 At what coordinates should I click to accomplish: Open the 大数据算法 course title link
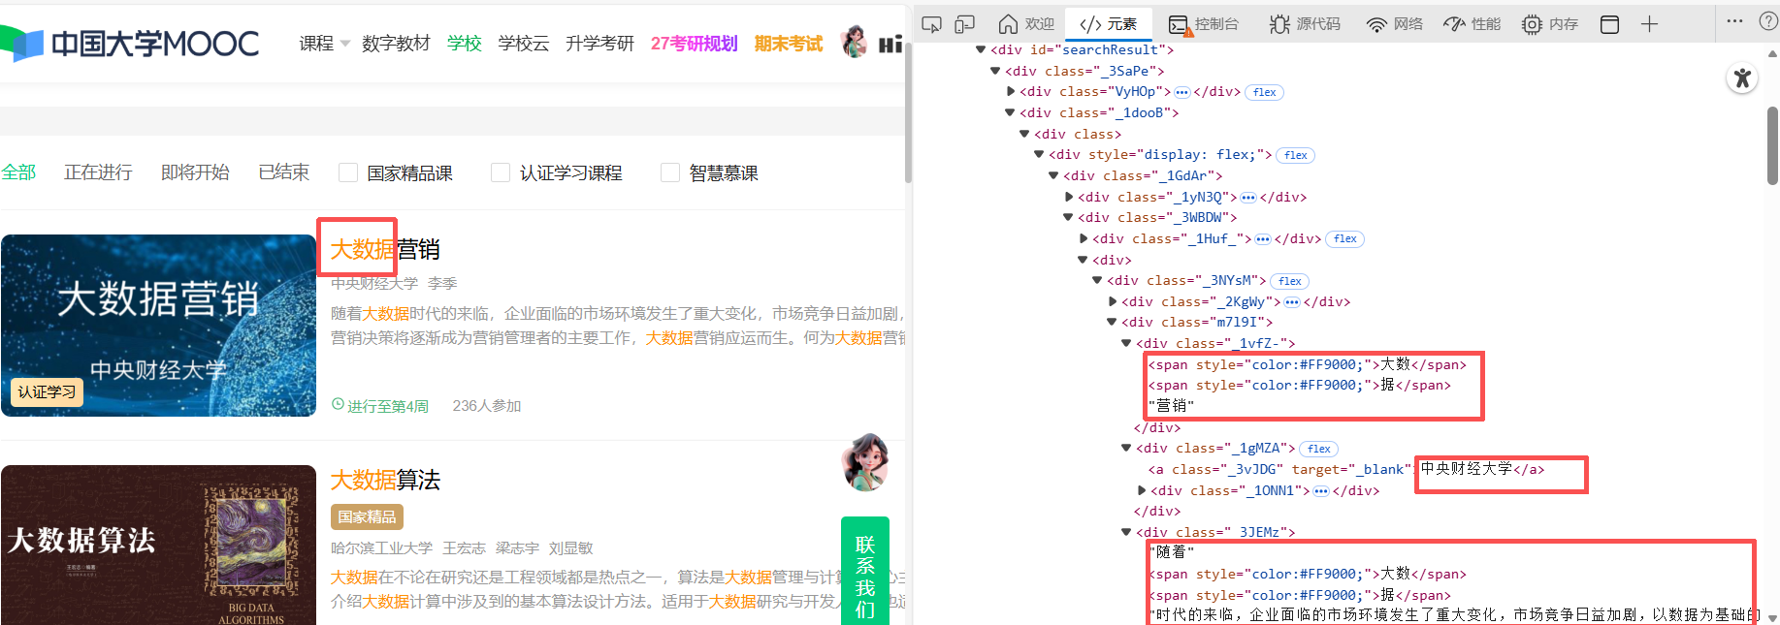385,480
